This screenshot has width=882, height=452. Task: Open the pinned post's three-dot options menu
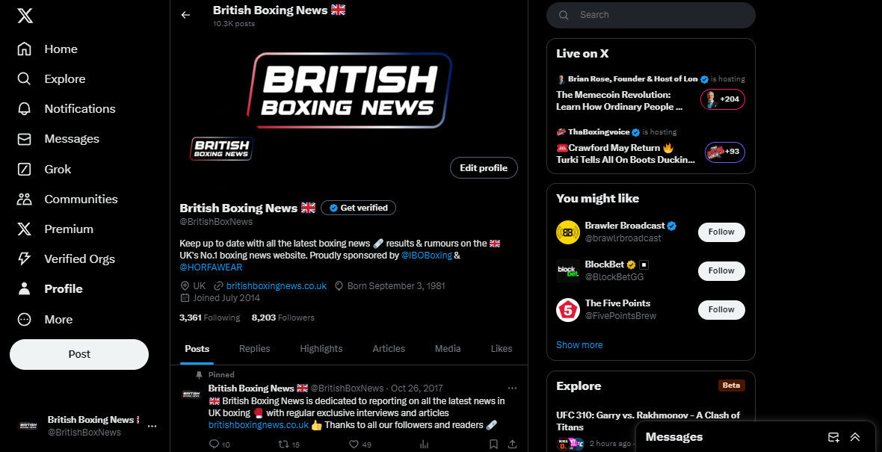512,388
